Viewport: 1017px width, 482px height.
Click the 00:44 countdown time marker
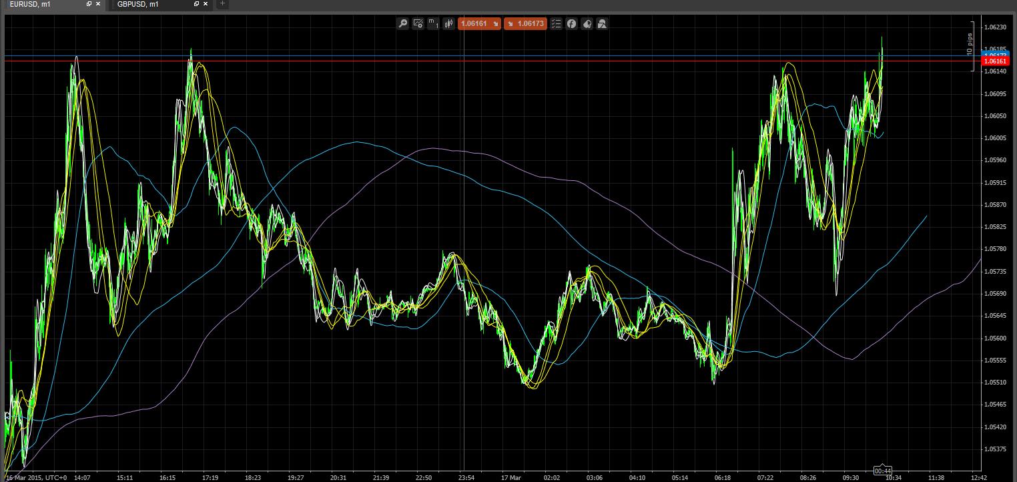[x=884, y=471]
